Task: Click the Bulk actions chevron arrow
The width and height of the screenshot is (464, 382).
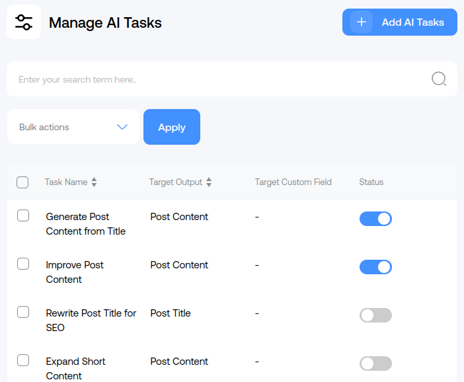Action: pos(122,127)
